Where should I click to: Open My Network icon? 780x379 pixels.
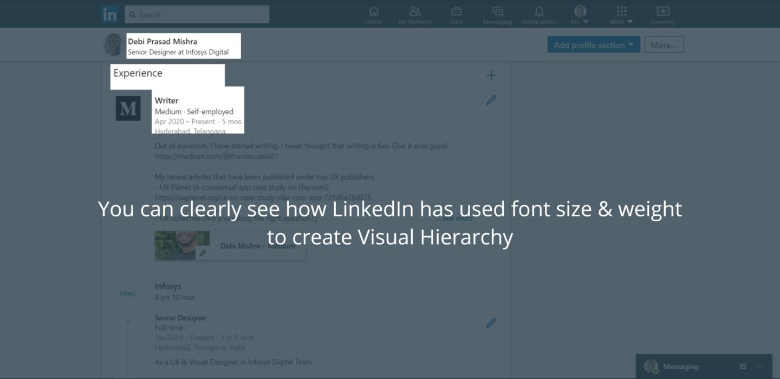click(415, 15)
